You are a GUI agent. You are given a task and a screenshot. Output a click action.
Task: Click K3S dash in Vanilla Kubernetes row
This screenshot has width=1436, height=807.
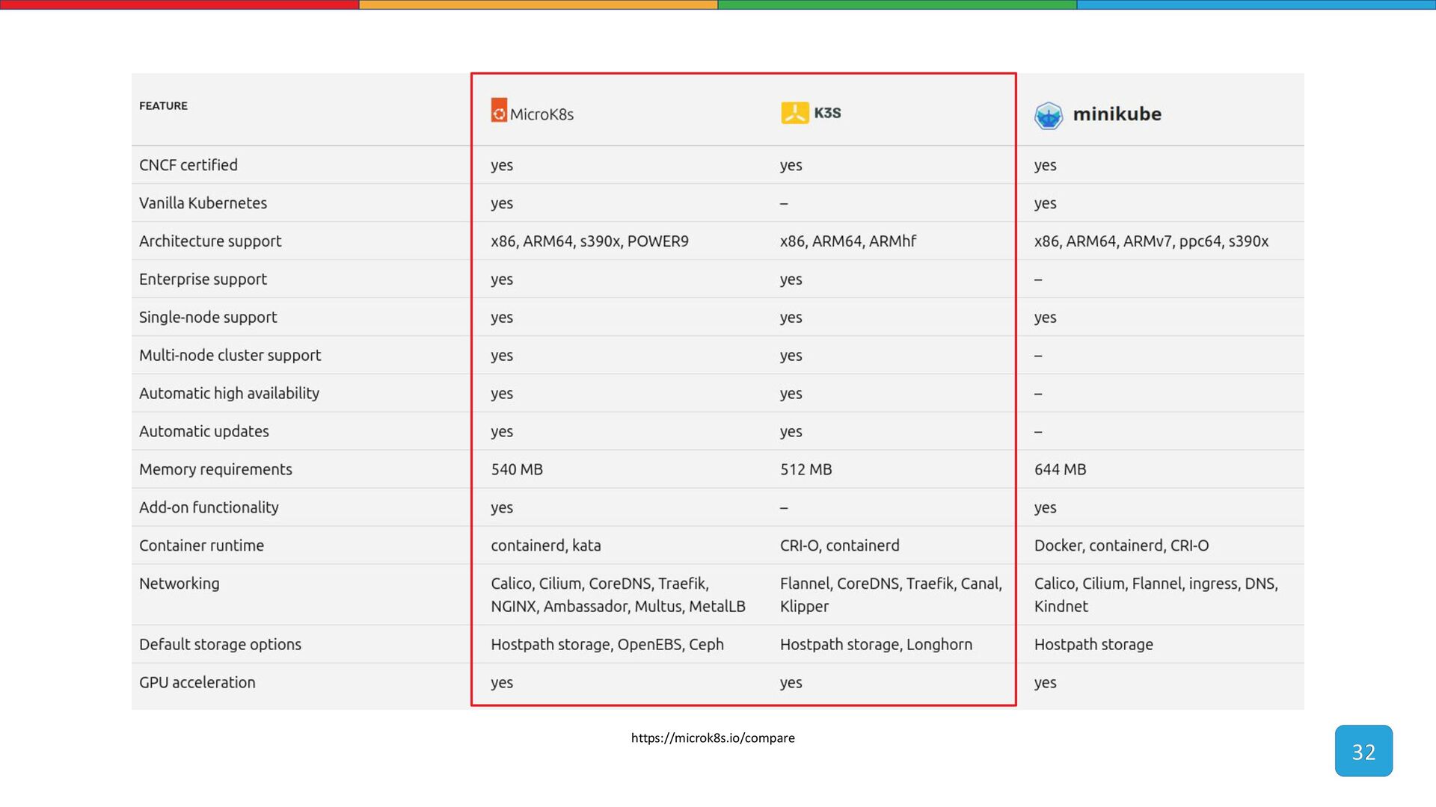784,204
